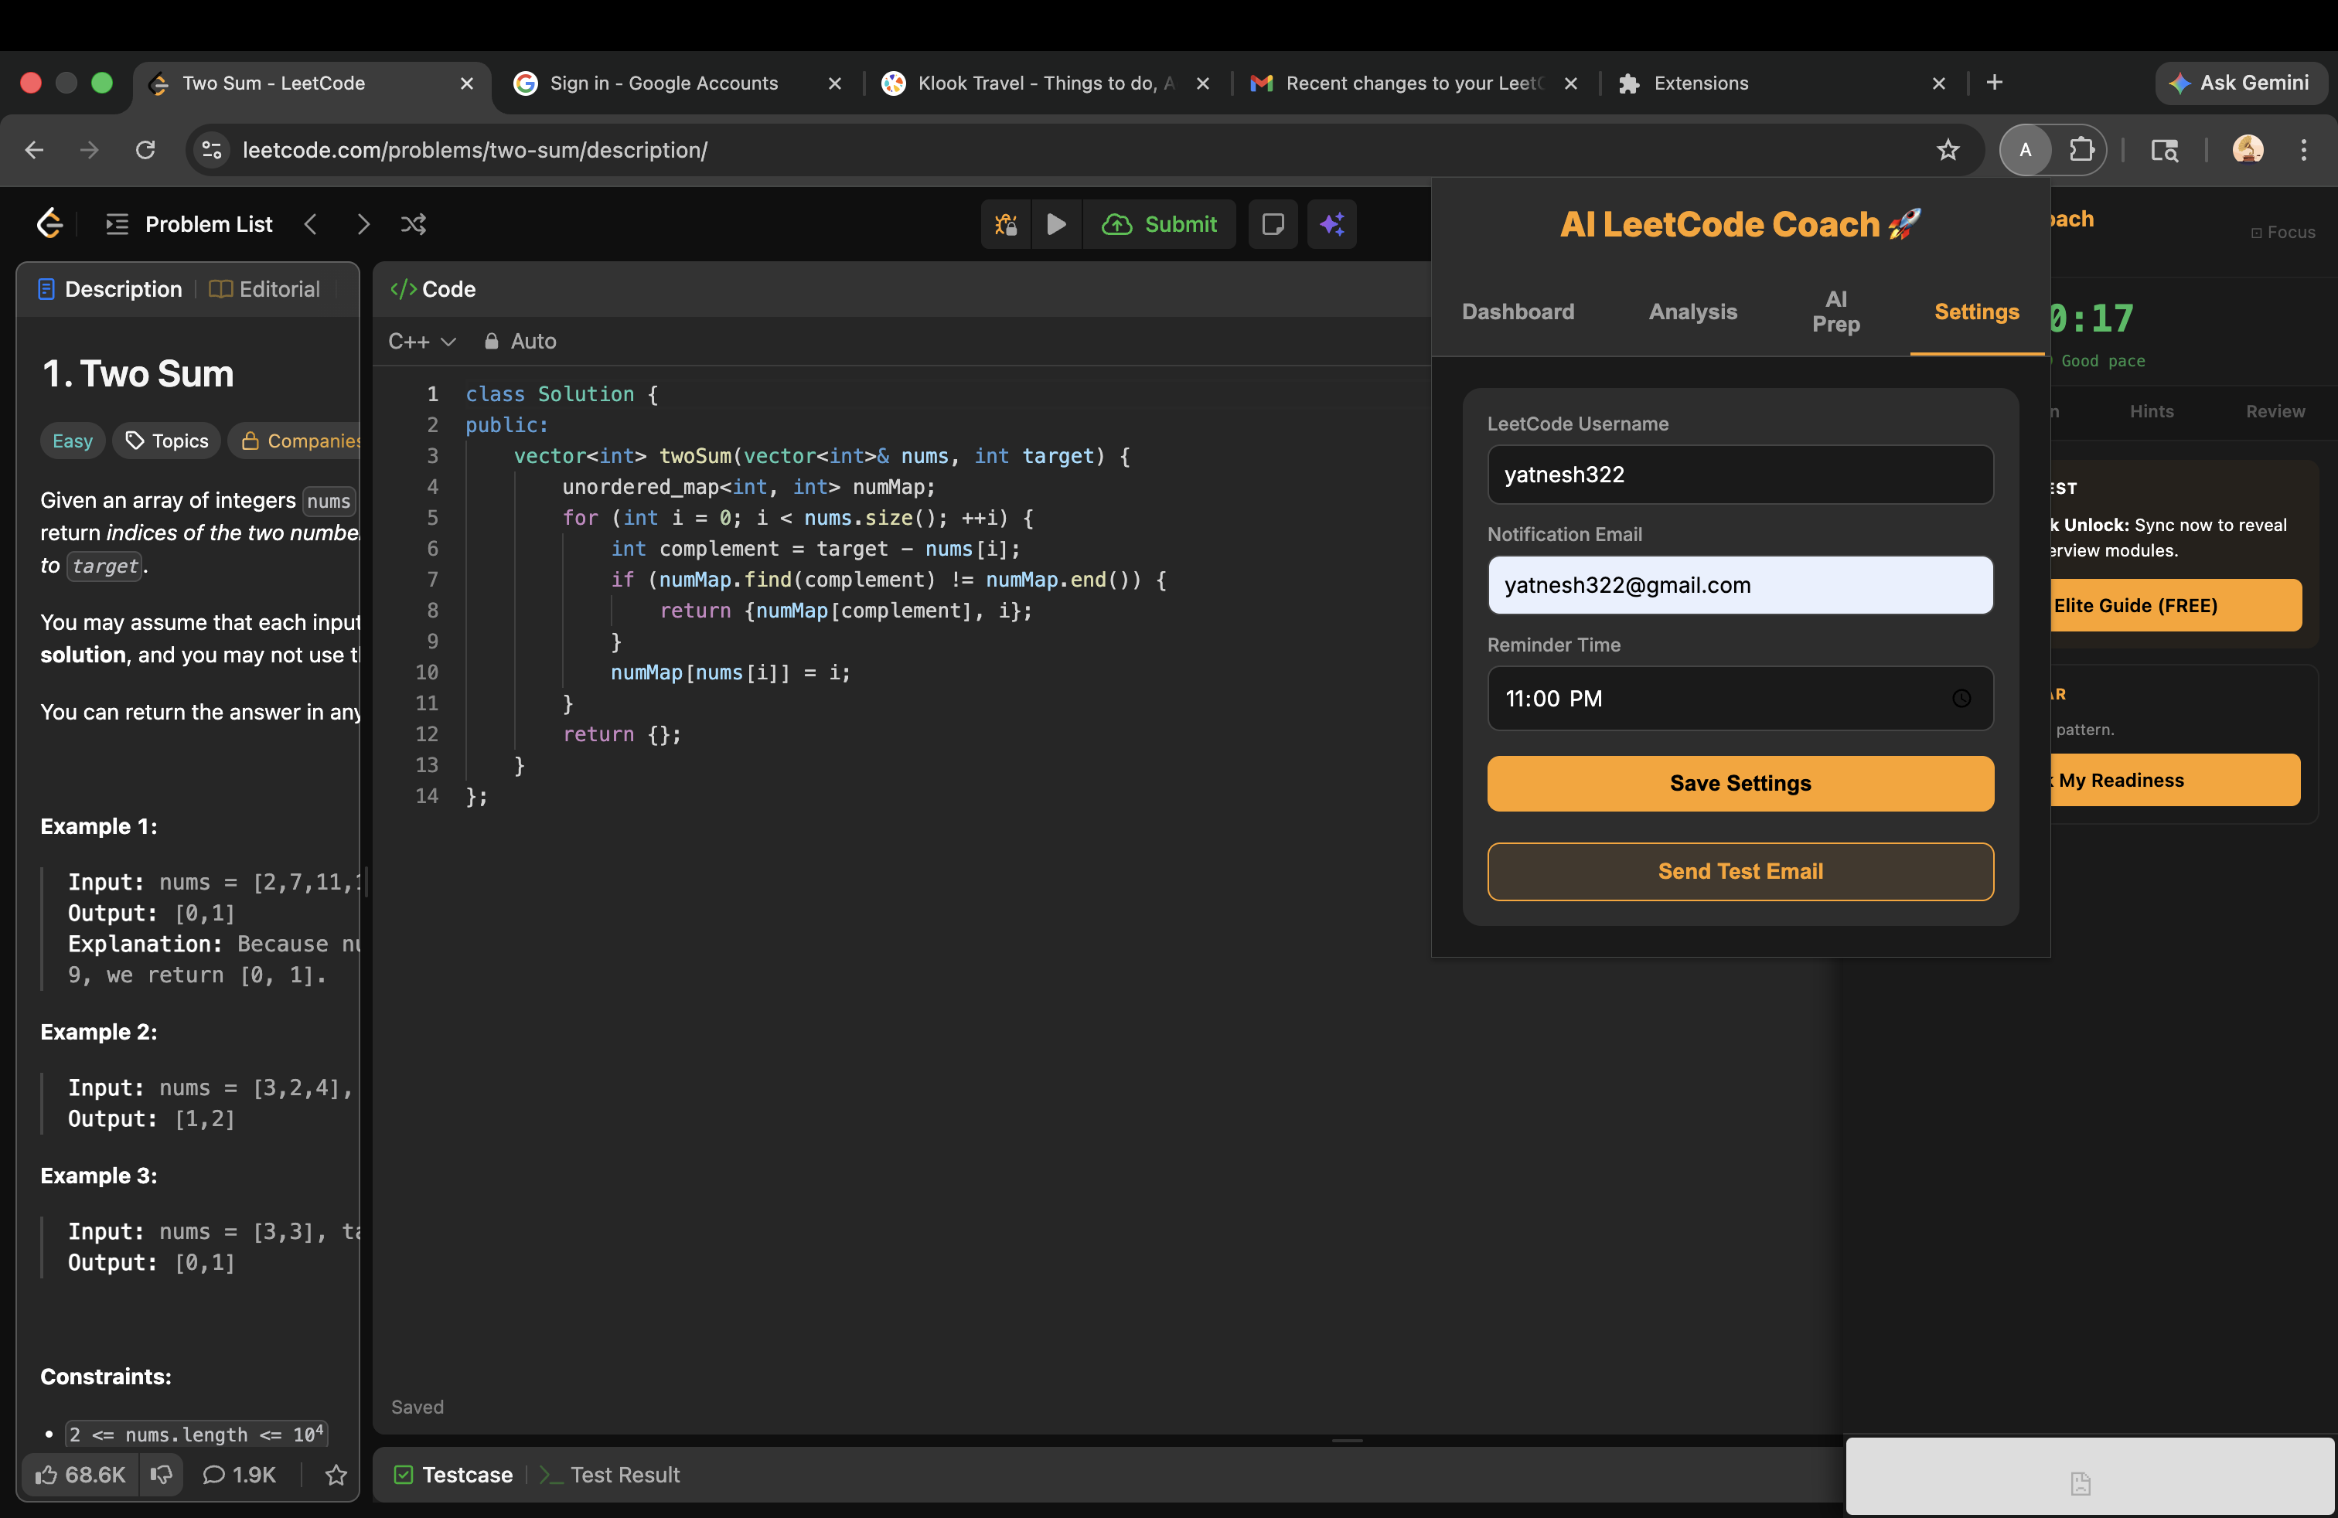Image resolution: width=2338 pixels, height=1518 pixels.
Task: Open the AI assistant sparkles icon
Action: pyautogui.click(x=1331, y=224)
